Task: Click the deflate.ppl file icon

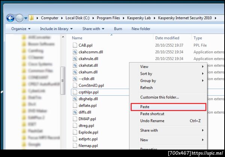Action: (x=75, y=105)
